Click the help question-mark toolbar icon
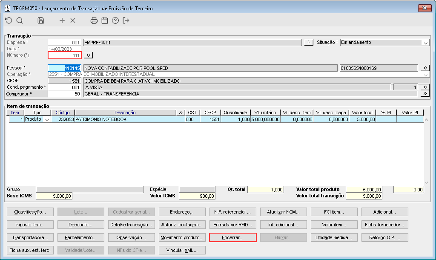Viewport: 436px width, 260px height. pos(115,20)
